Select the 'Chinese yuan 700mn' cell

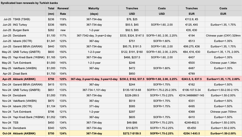(223, 112)
